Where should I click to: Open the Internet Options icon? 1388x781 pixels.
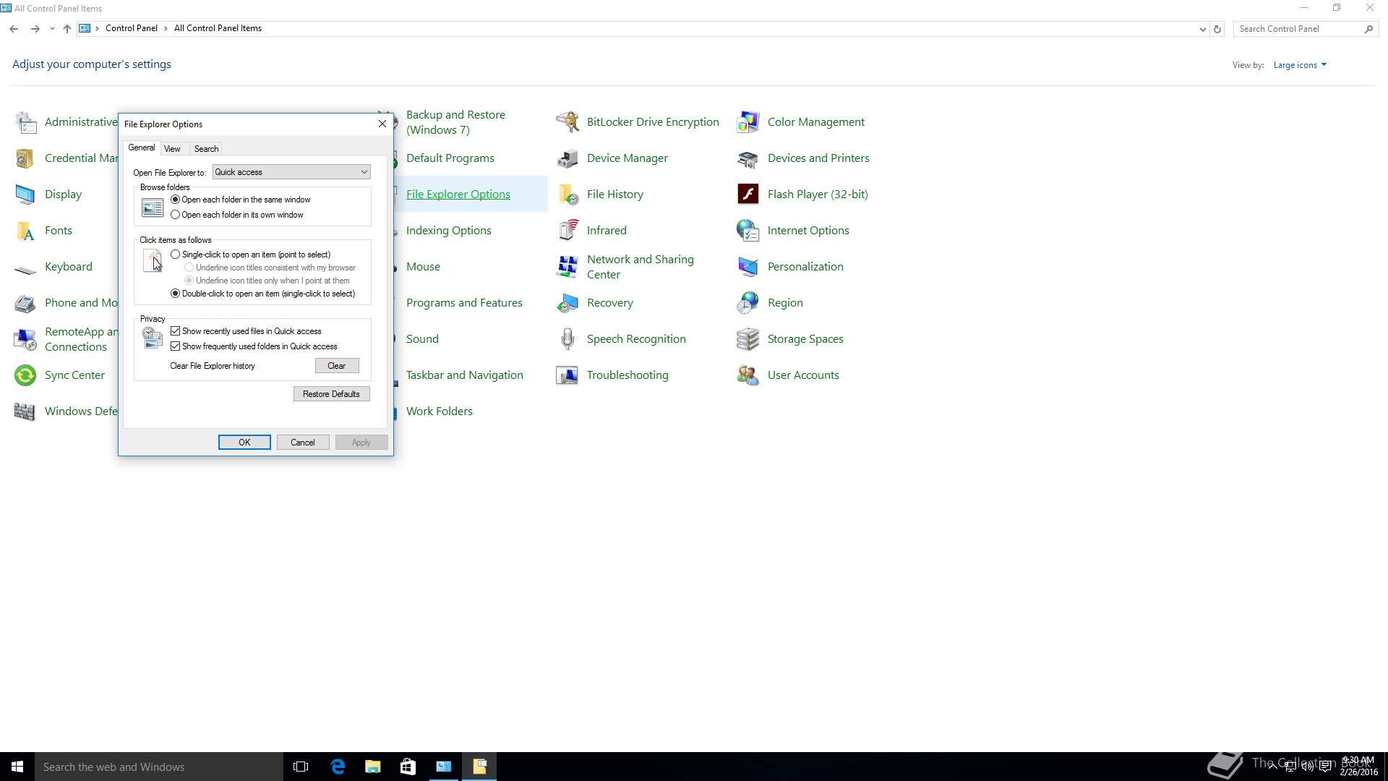(x=747, y=231)
